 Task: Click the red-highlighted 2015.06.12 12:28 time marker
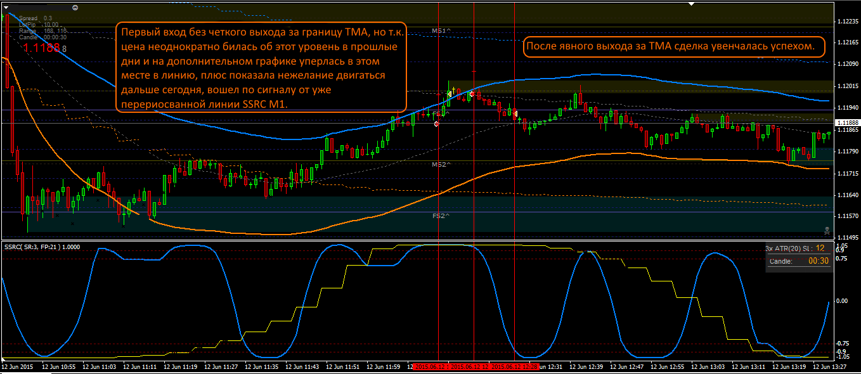click(515, 367)
